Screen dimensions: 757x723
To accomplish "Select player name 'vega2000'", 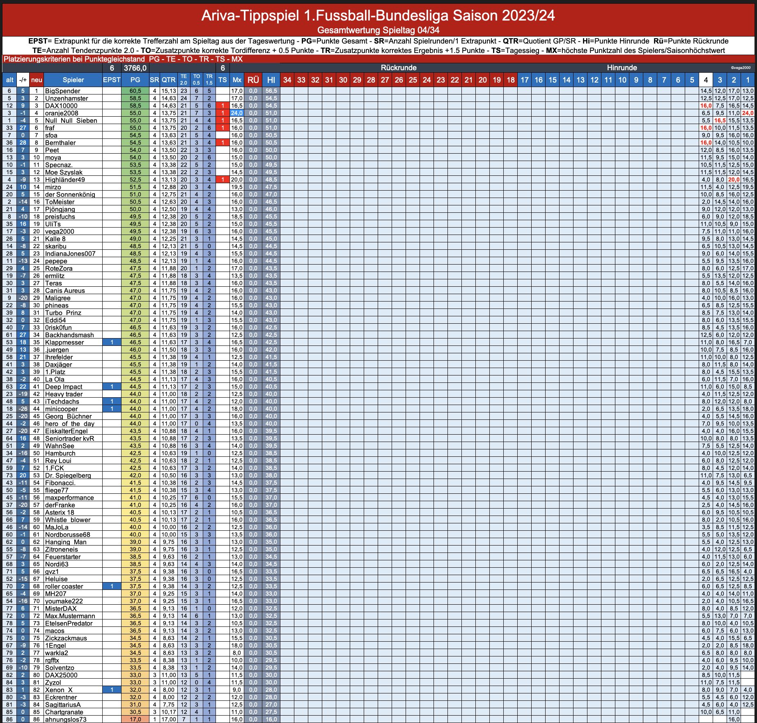I will click(x=60, y=231).
